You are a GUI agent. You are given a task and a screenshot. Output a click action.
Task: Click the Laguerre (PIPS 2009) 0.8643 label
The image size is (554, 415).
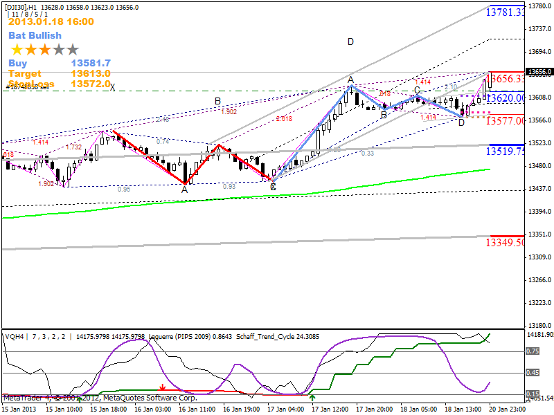coord(190,337)
